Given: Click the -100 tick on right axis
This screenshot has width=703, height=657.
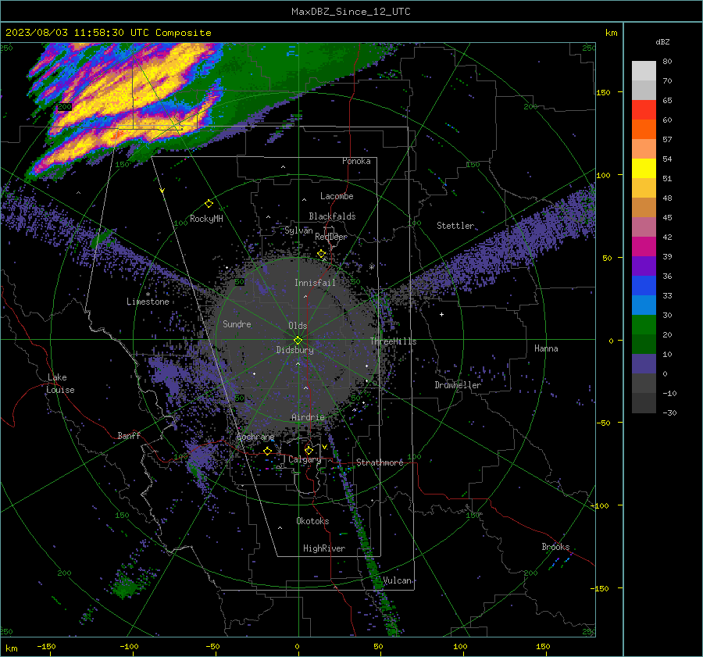Looking at the screenshot, I should pos(599,505).
